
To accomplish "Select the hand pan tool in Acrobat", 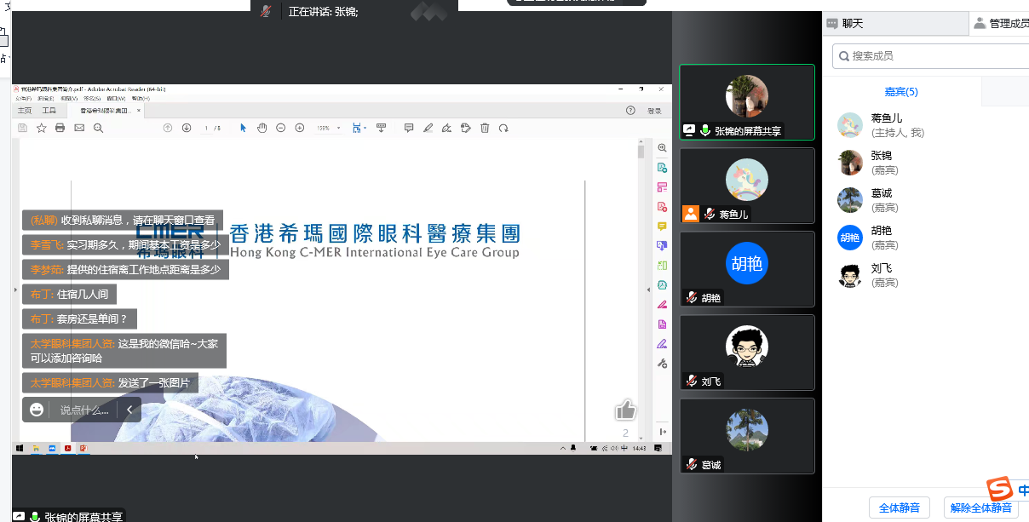I will click(262, 128).
